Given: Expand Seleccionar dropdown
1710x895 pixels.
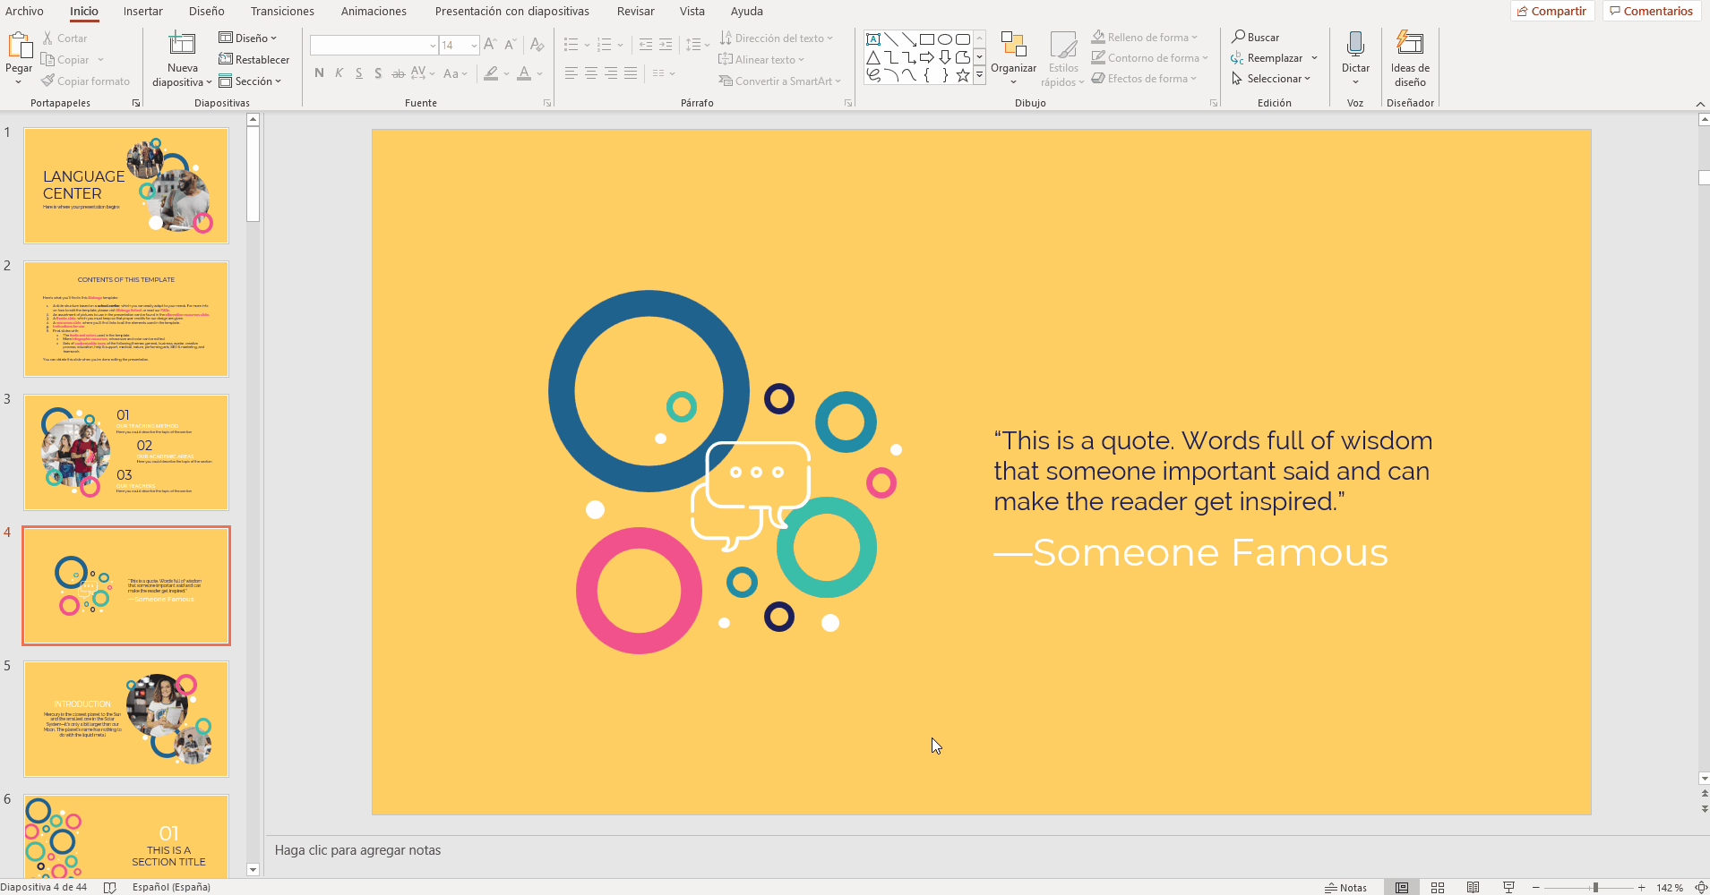Looking at the screenshot, I should coord(1307,79).
